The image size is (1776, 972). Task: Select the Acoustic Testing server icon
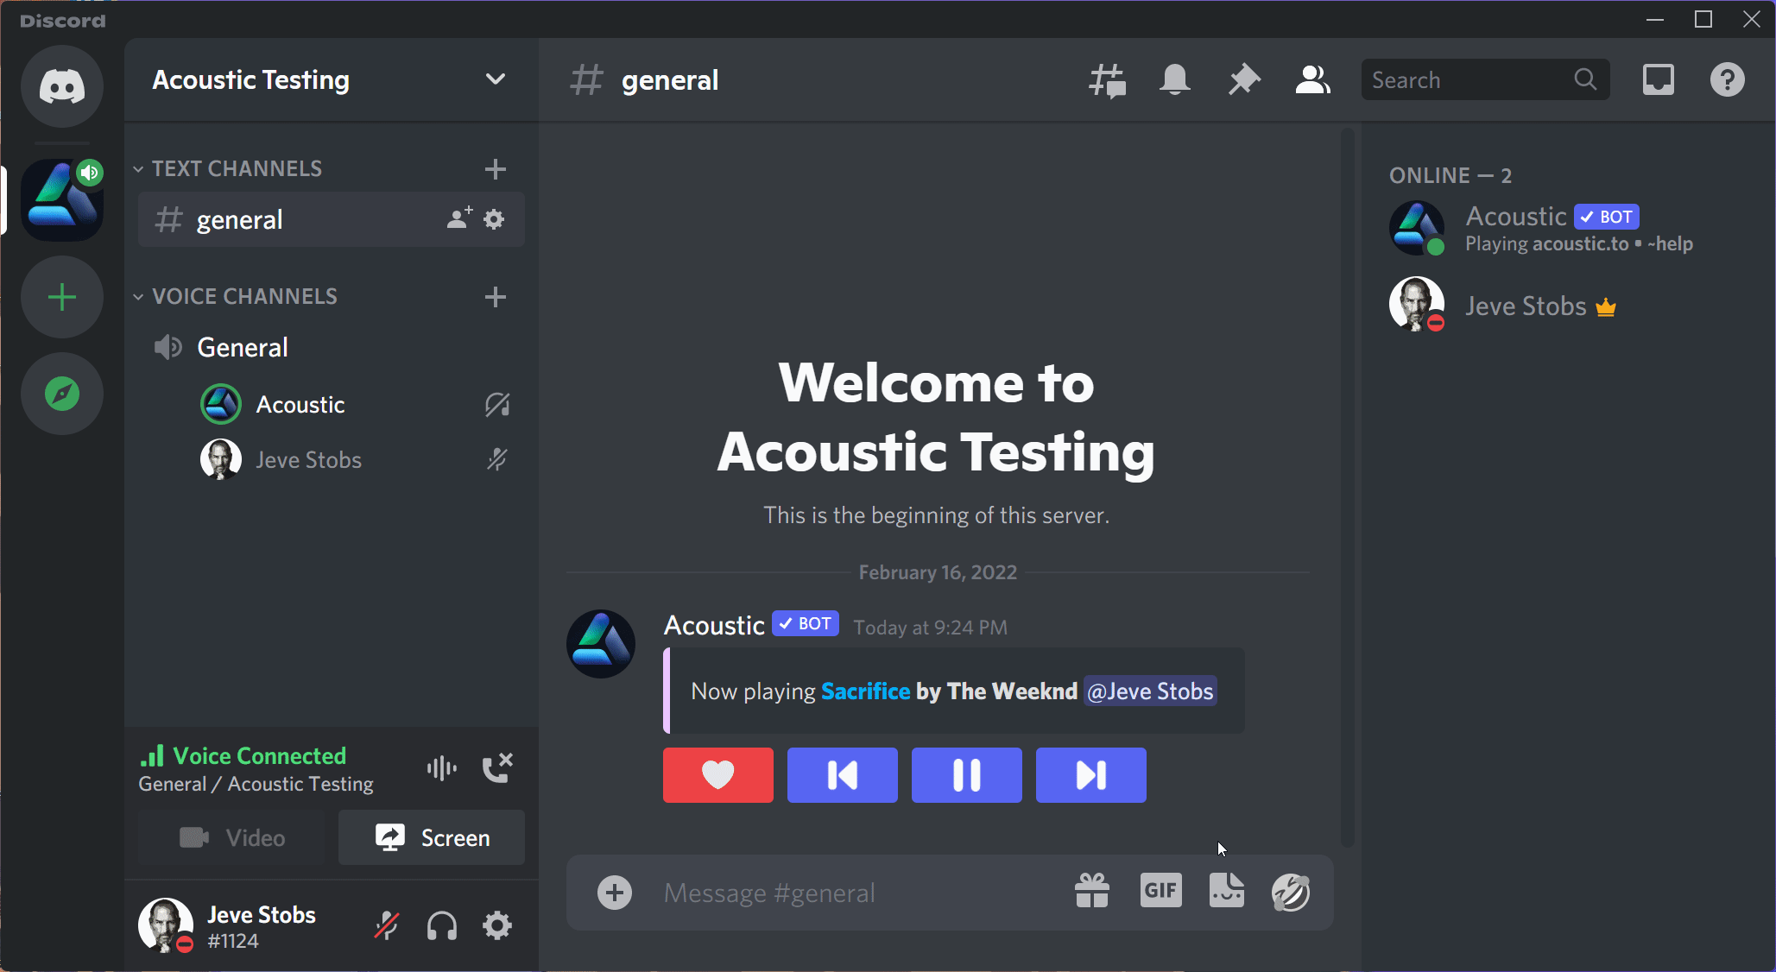[62, 200]
